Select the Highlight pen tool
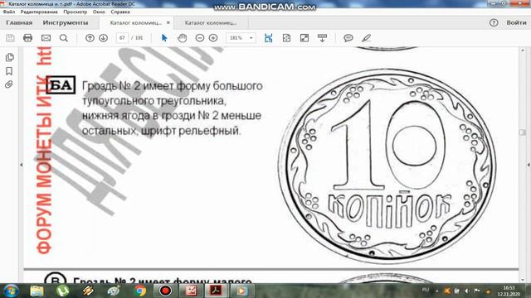This screenshot has height=298, width=531. [x=366, y=38]
